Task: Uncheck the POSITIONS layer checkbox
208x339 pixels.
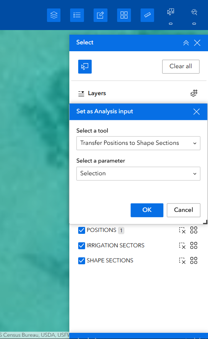Action: [x=82, y=230]
